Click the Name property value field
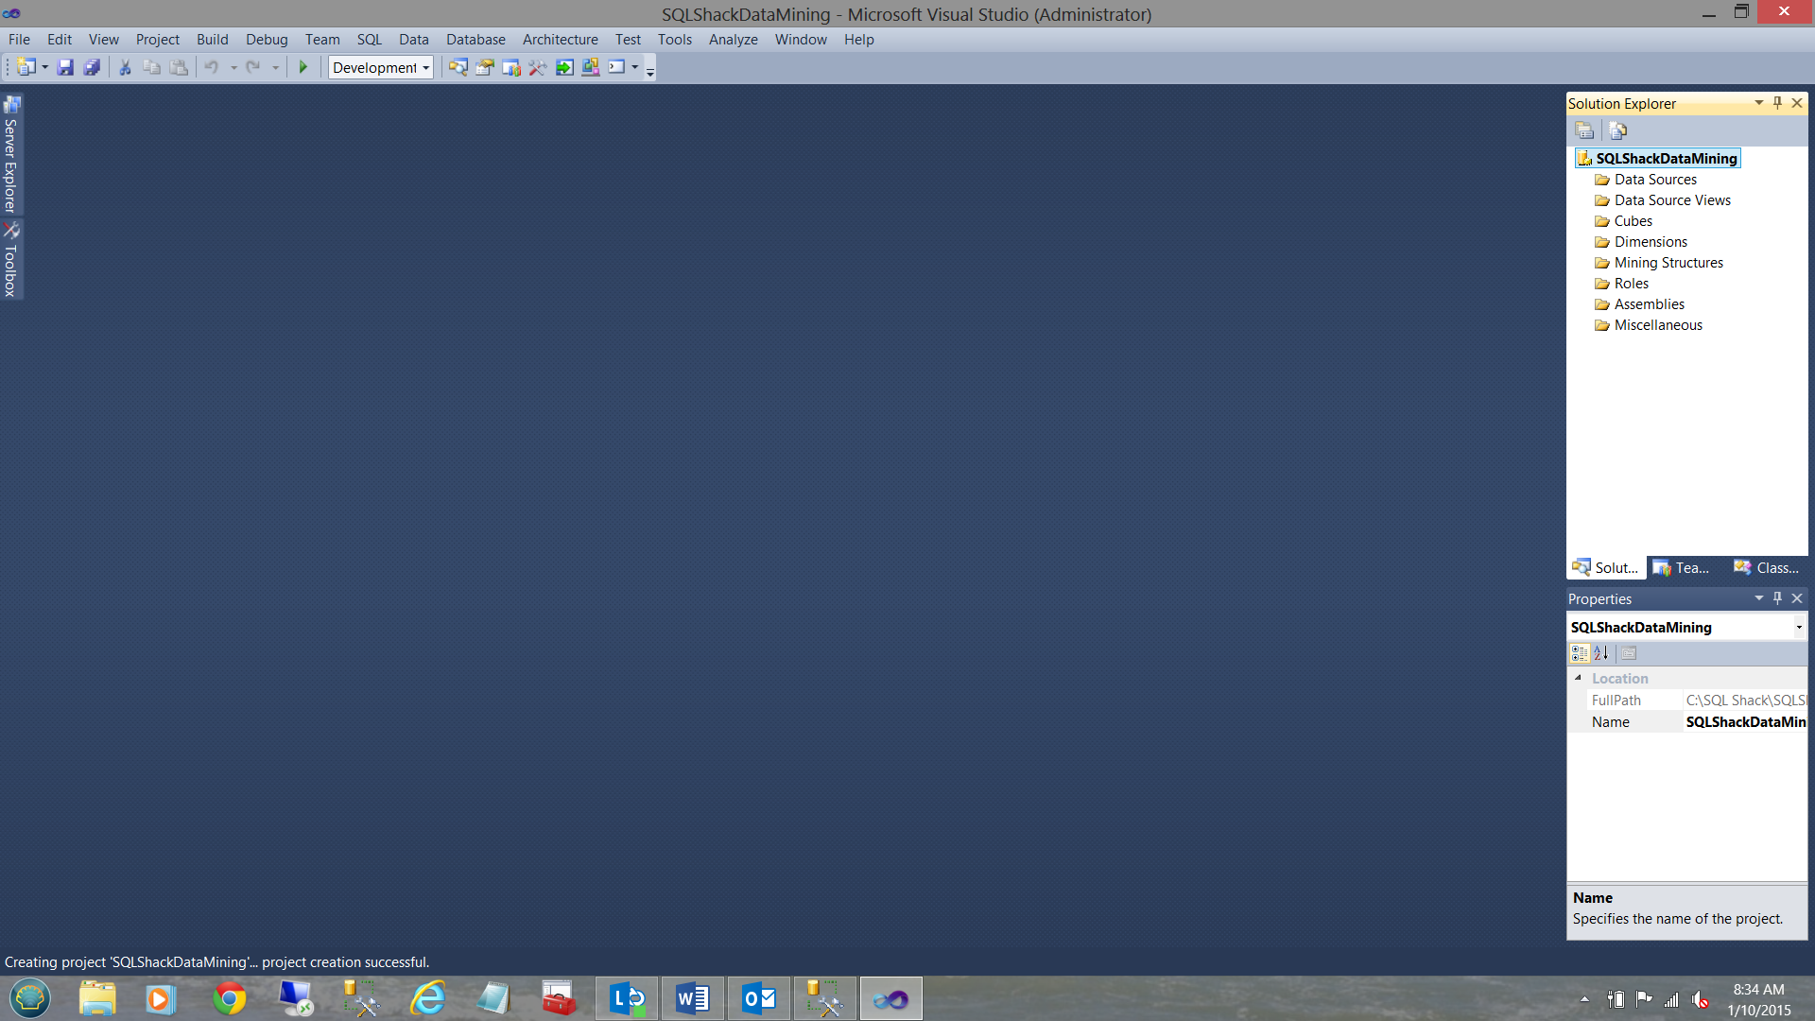Image resolution: width=1815 pixels, height=1021 pixels. pyautogui.click(x=1744, y=722)
